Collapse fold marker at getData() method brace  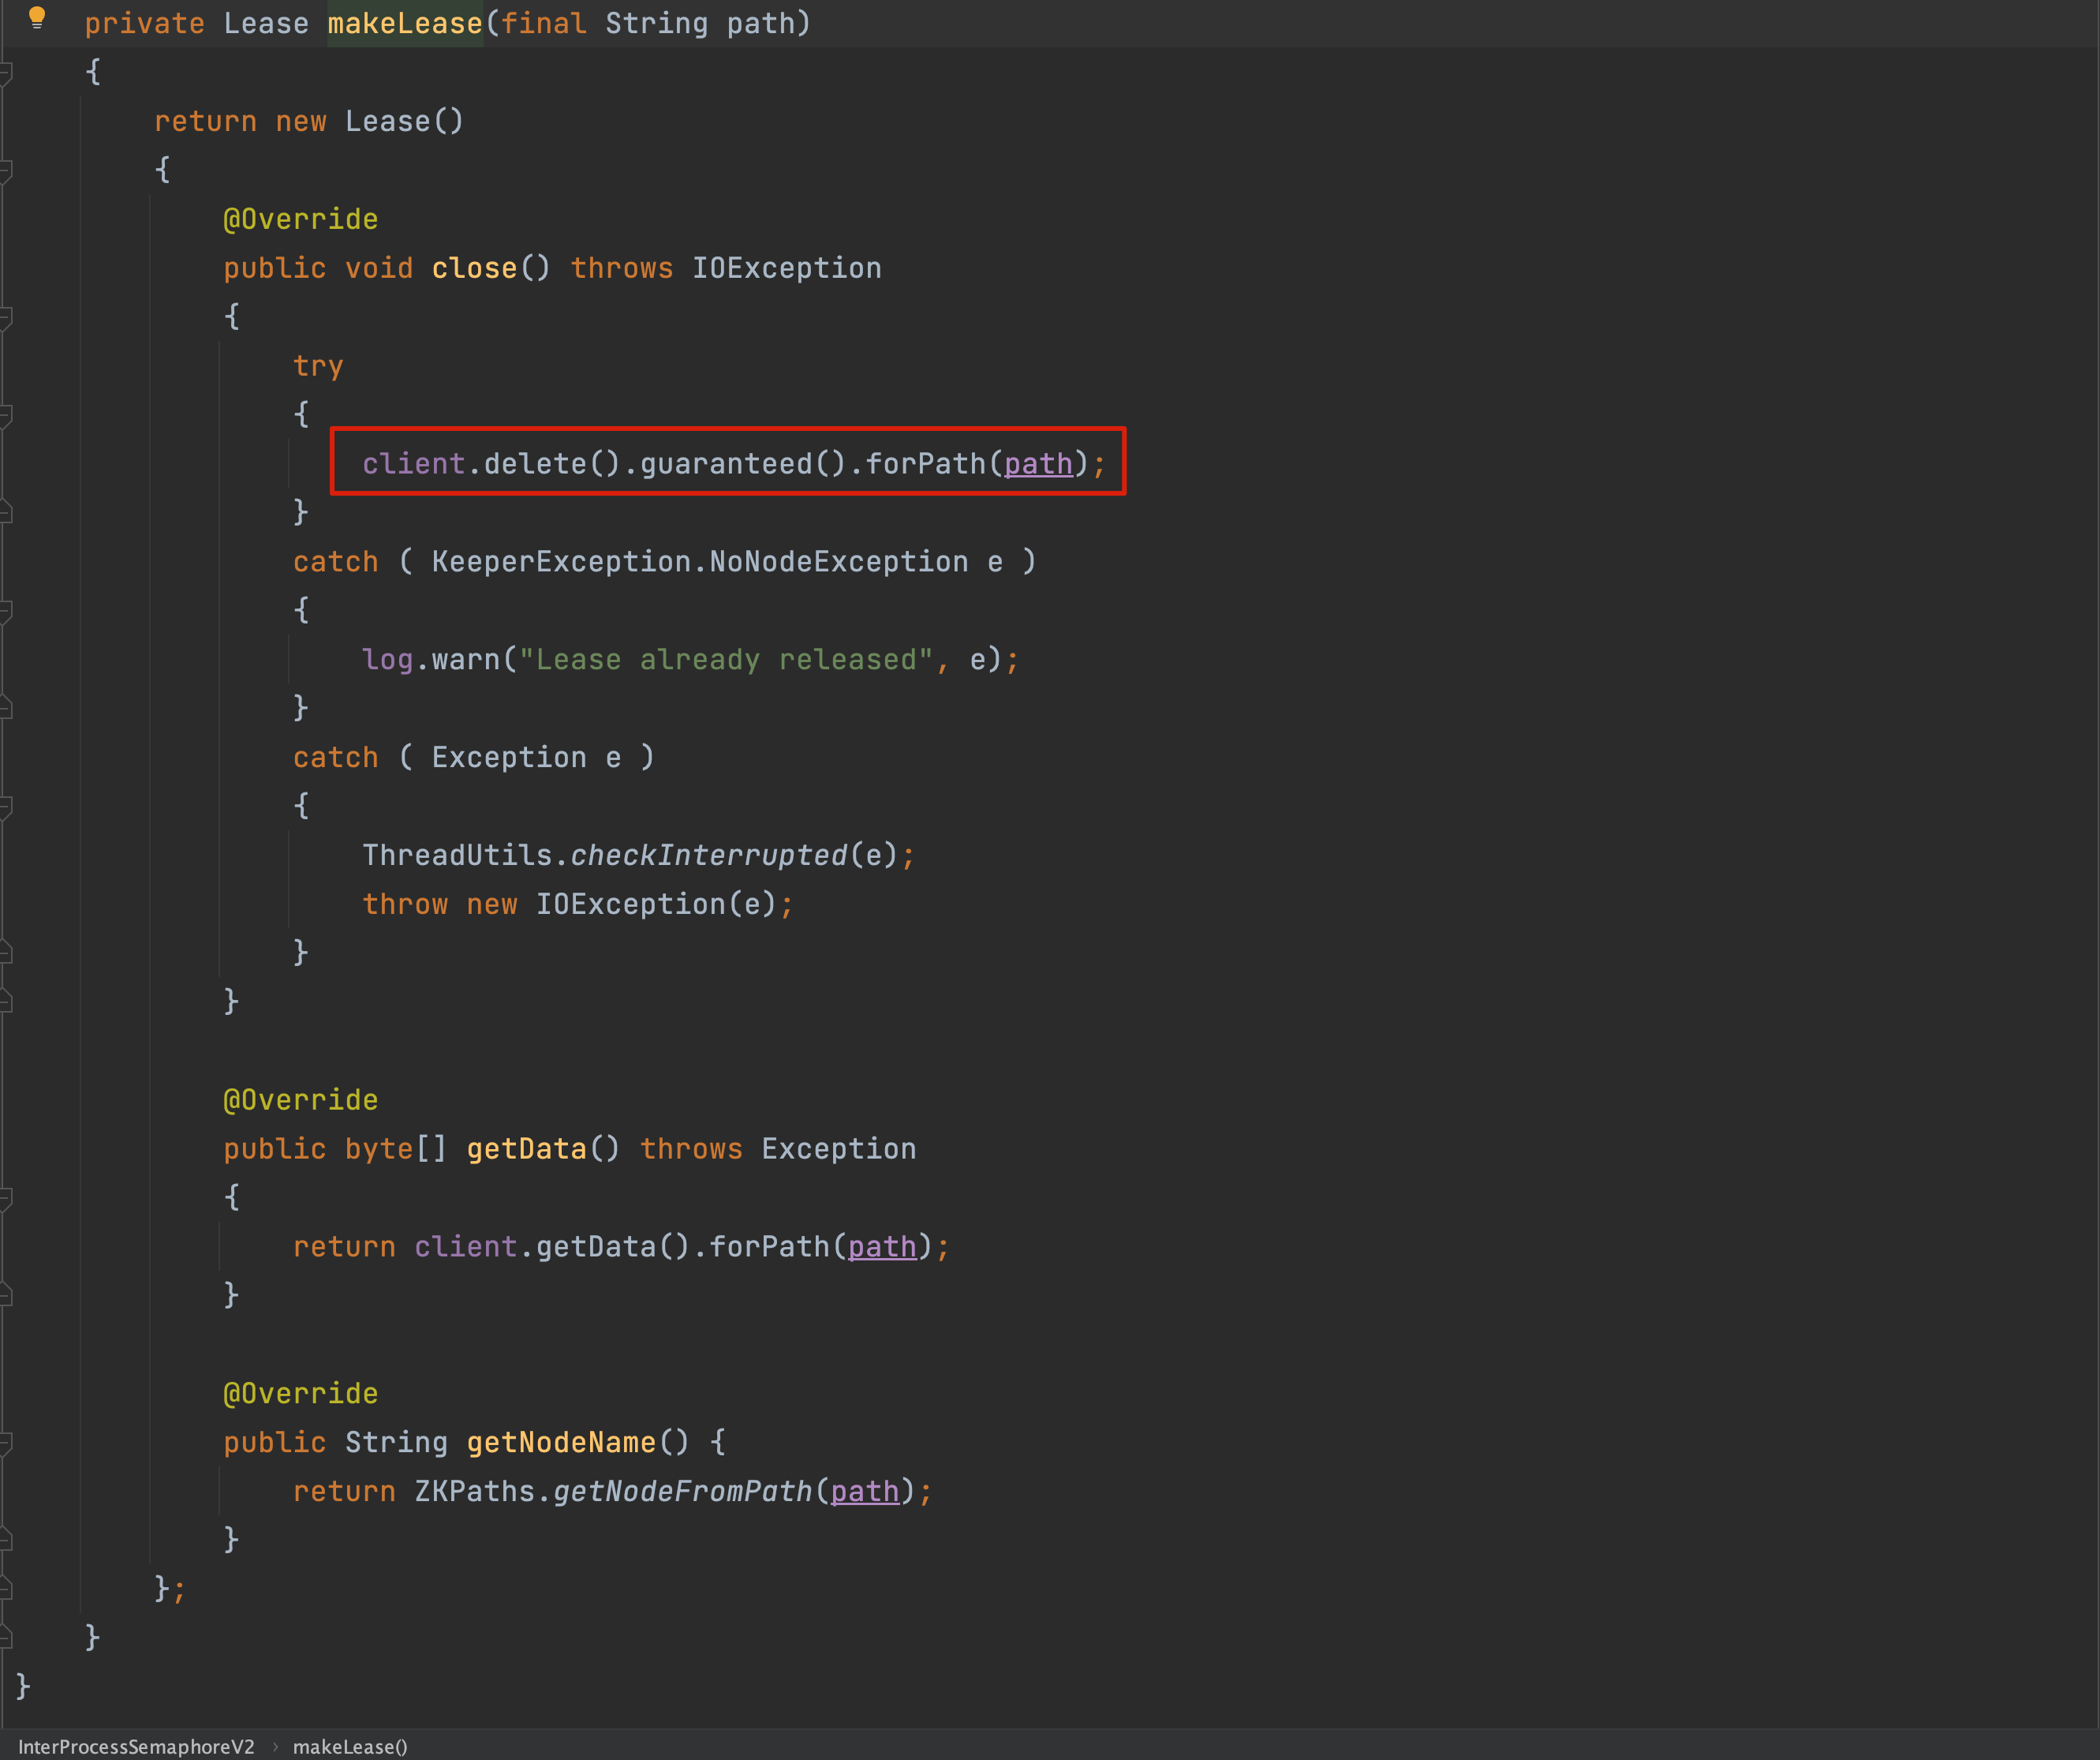tap(5, 1198)
